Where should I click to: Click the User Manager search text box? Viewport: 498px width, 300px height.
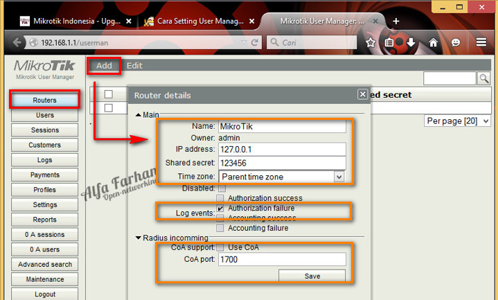pos(450,78)
